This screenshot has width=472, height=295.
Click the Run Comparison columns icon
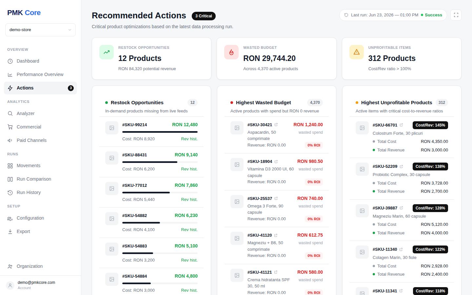pyautogui.click(x=10, y=179)
